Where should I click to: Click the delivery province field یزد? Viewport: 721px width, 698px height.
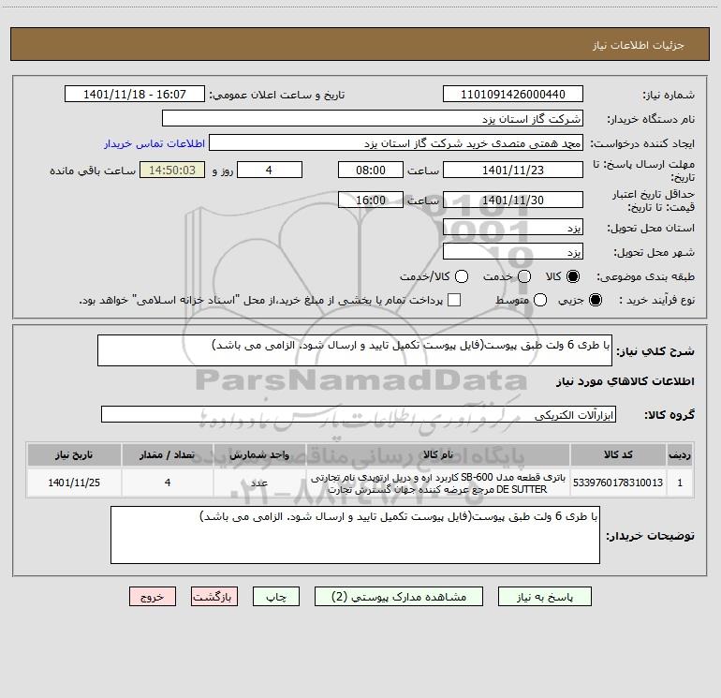tap(513, 228)
